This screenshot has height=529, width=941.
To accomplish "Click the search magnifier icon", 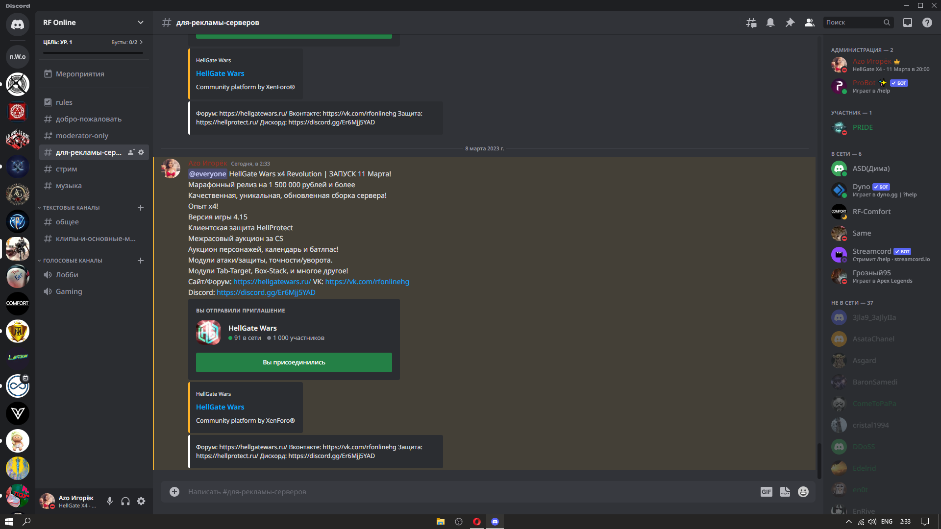I will (x=887, y=23).
